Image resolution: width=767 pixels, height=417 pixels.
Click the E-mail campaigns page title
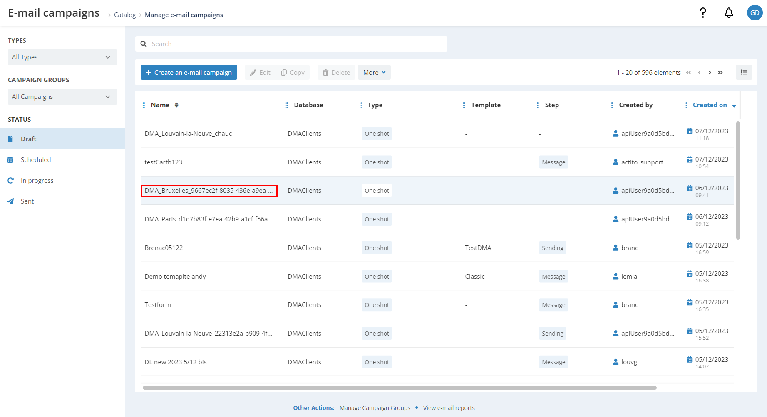[54, 13]
